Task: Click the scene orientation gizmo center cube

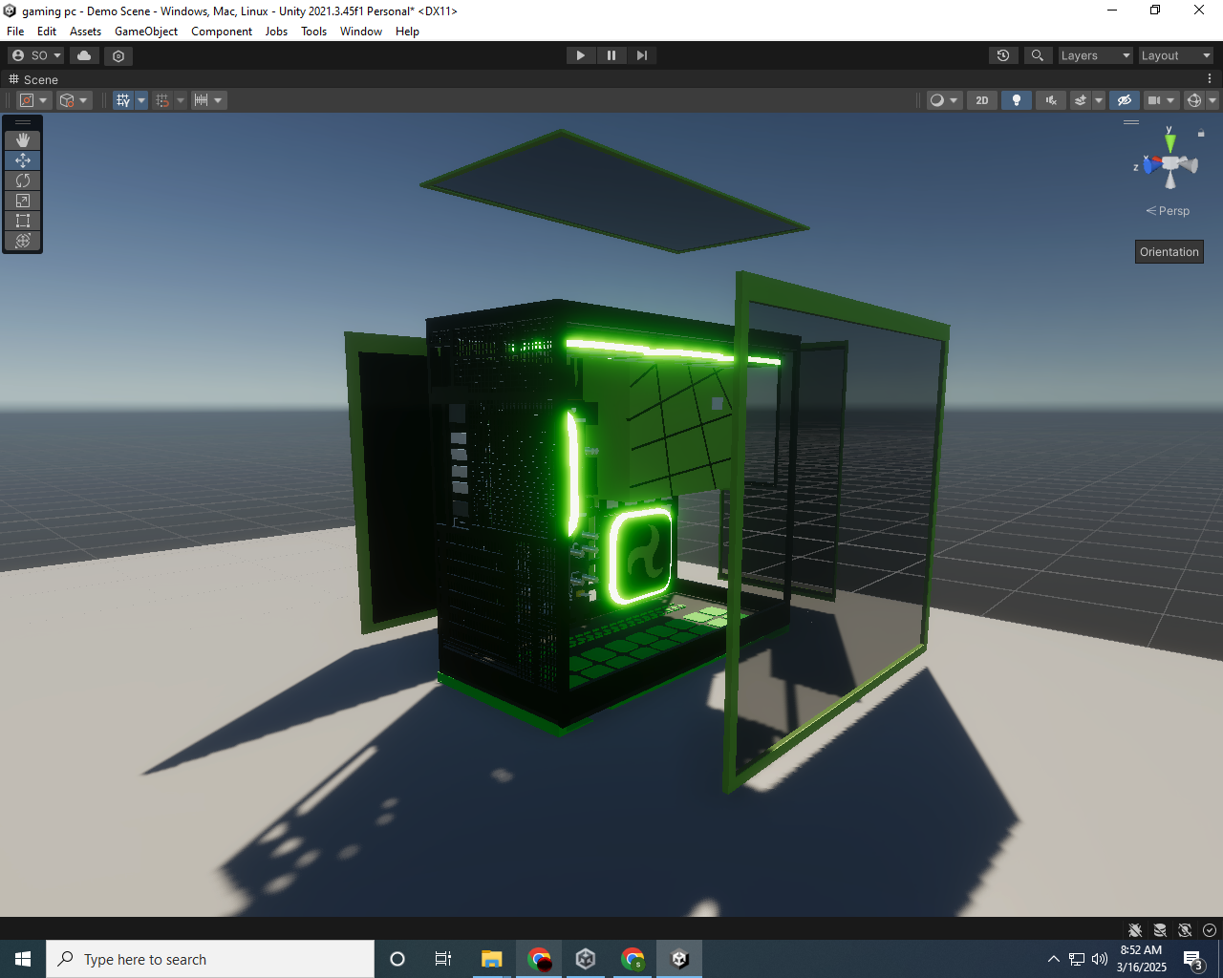Action: (x=1170, y=165)
